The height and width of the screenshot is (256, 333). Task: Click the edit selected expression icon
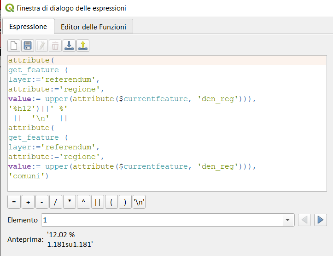[41, 46]
